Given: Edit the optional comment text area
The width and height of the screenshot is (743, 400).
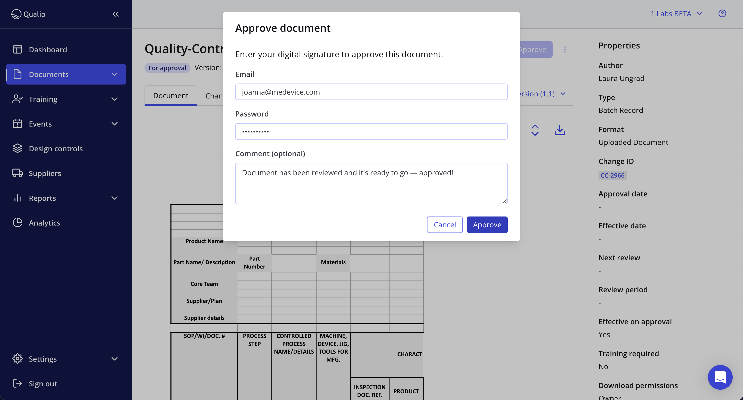Looking at the screenshot, I should (371, 183).
